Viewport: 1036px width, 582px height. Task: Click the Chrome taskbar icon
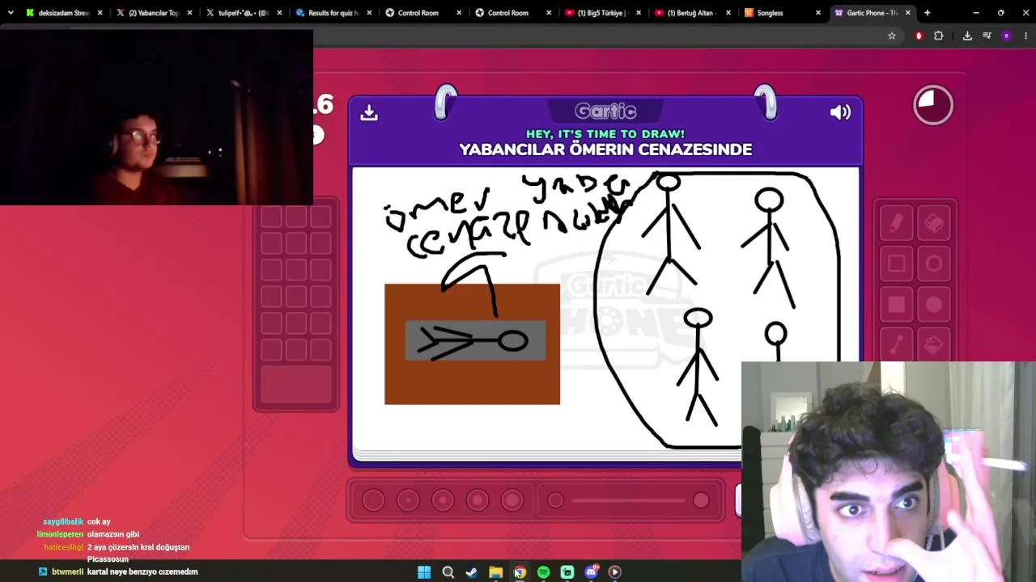click(x=520, y=572)
